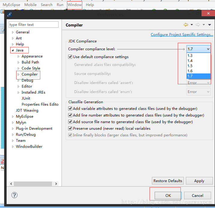This screenshot has height=208, width=215.
Task: Select Team preferences category
Action: click(21, 141)
